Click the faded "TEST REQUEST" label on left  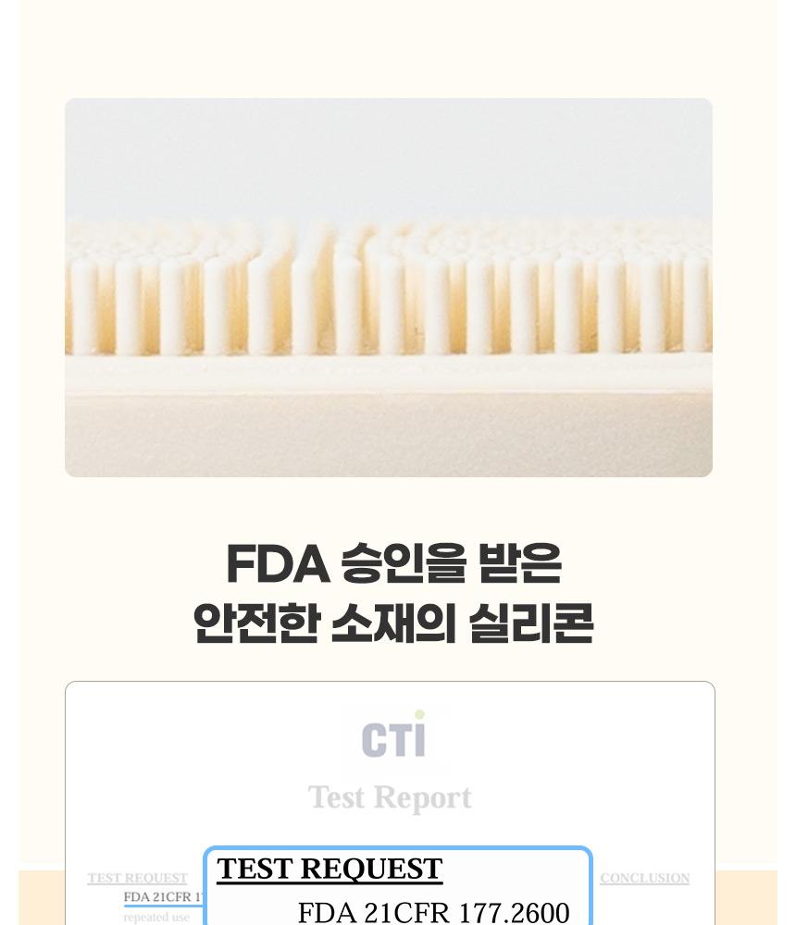pos(137,878)
